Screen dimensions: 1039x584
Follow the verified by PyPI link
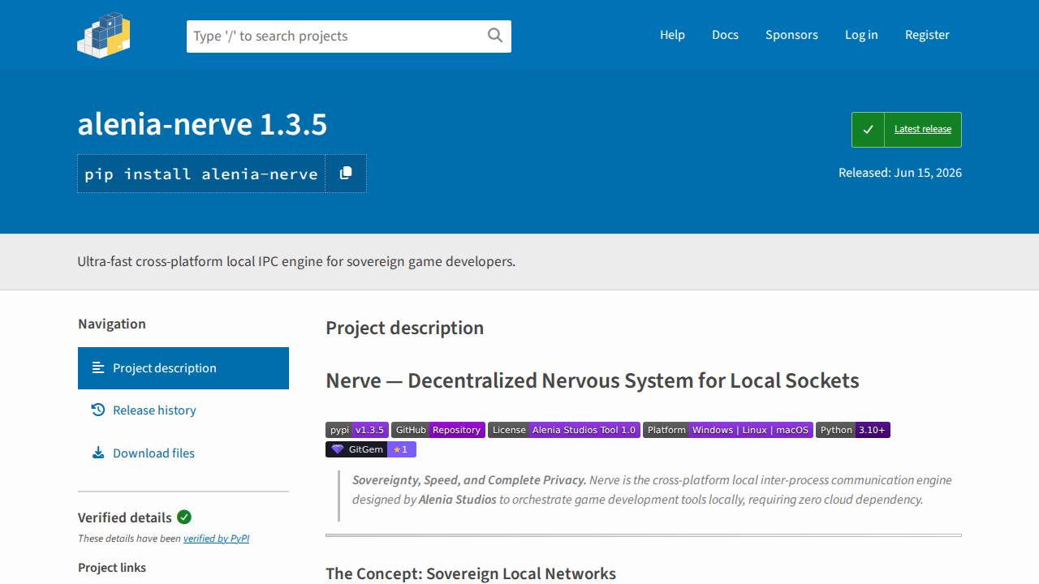coord(216,539)
